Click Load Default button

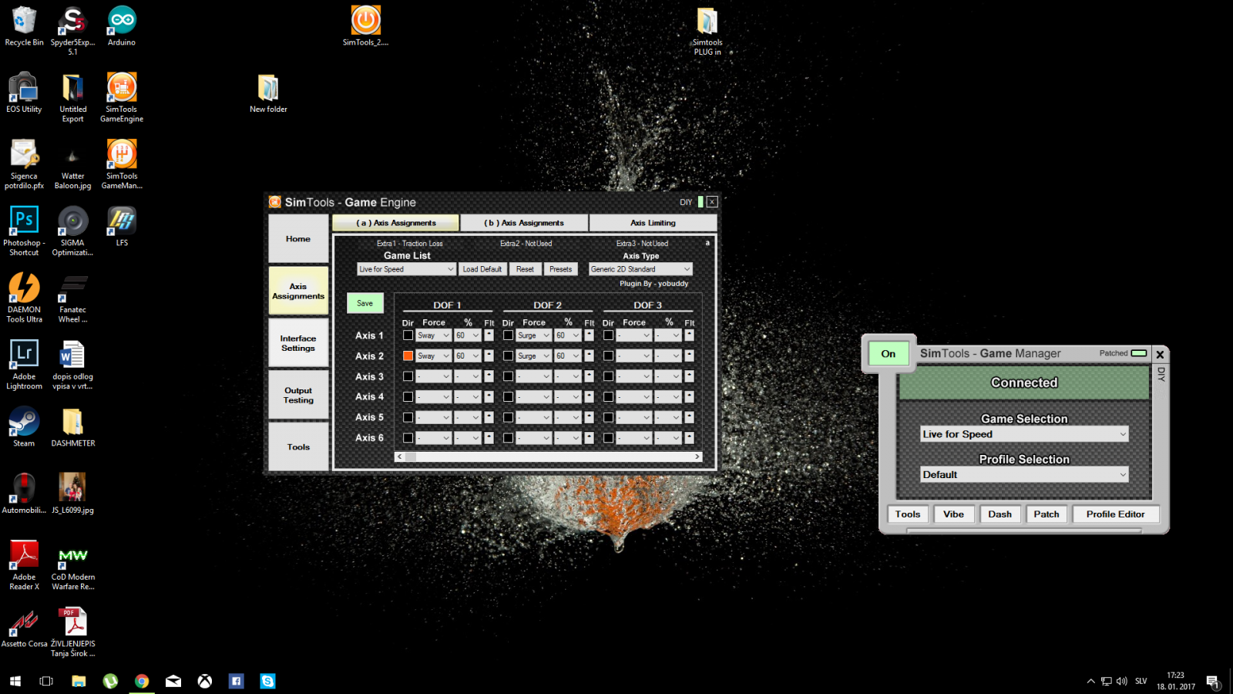[x=482, y=269]
